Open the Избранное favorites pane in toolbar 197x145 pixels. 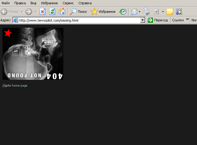point(103,12)
